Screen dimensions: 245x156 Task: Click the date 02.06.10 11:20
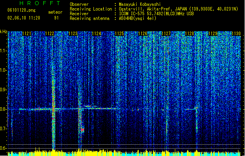[x=24, y=18]
